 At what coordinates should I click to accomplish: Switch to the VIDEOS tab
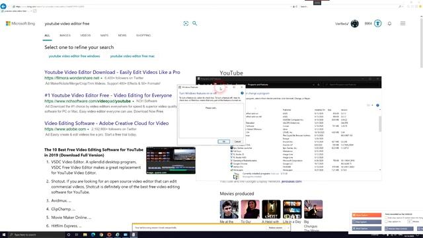(x=85, y=35)
